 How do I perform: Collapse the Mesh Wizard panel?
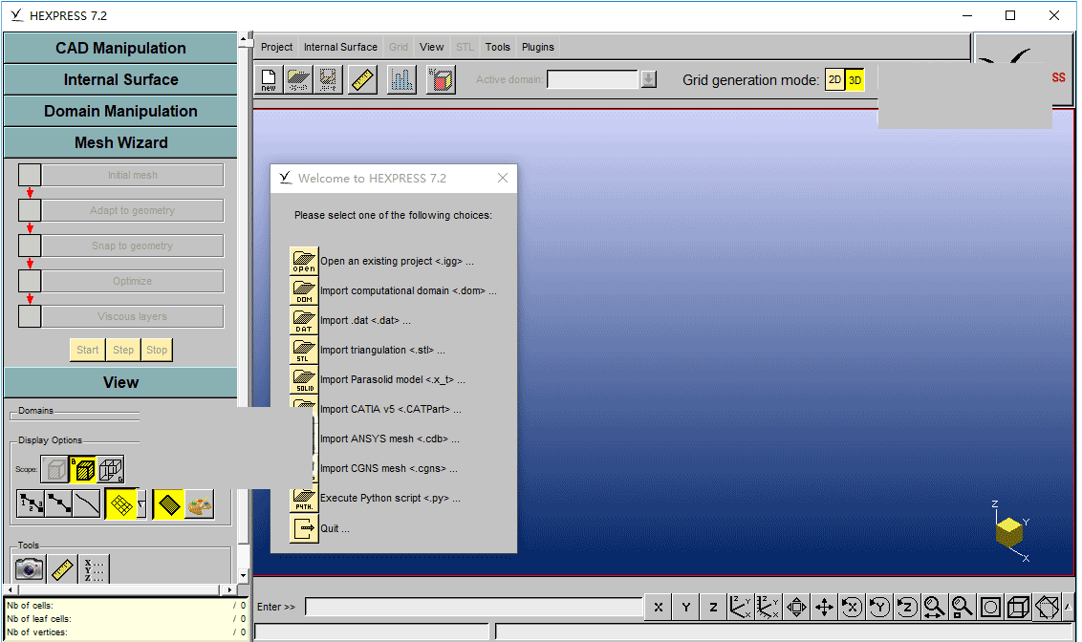tap(120, 142)
